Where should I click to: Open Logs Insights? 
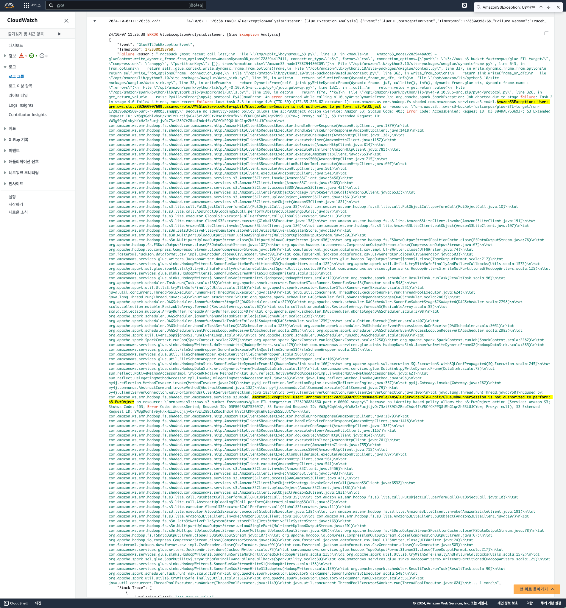tap(21, 105)
